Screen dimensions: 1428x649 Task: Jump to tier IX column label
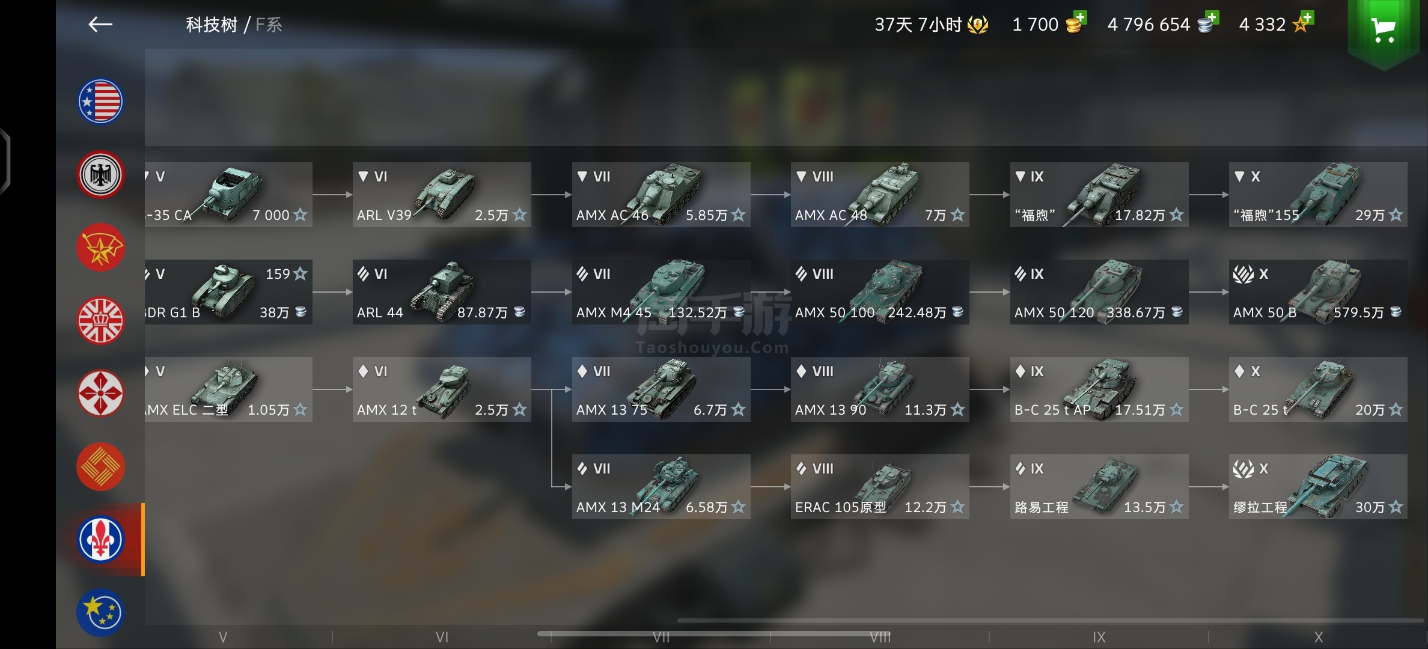[1099, 638]
